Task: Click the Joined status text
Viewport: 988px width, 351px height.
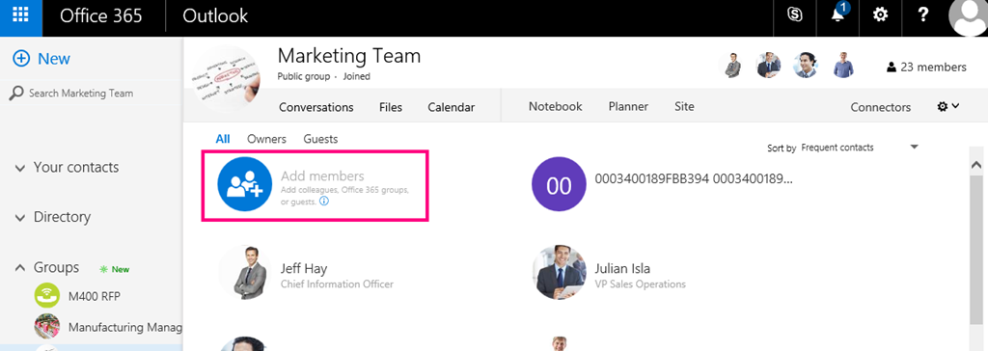Action: [x=357, y=76]
